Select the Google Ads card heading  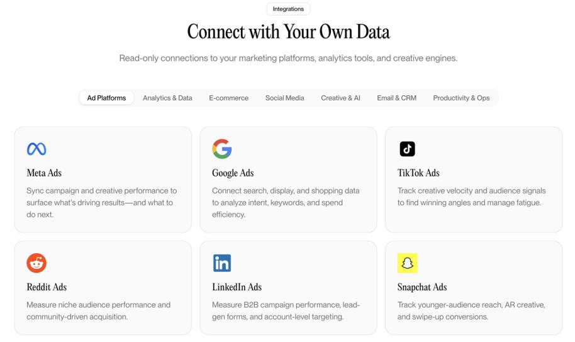[233, 173]
